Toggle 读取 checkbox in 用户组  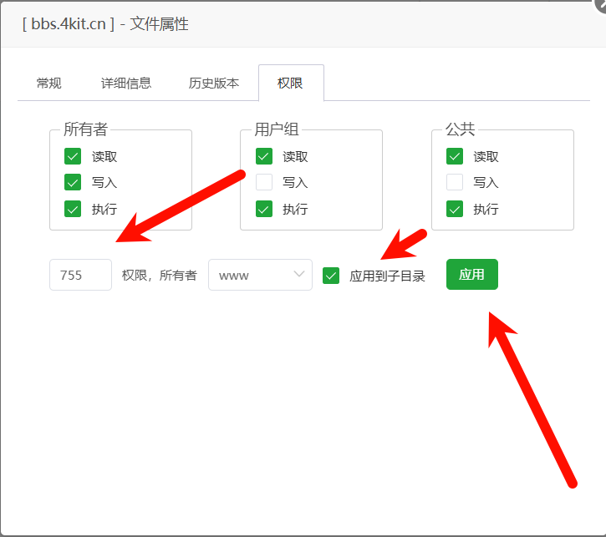[264, 156]
